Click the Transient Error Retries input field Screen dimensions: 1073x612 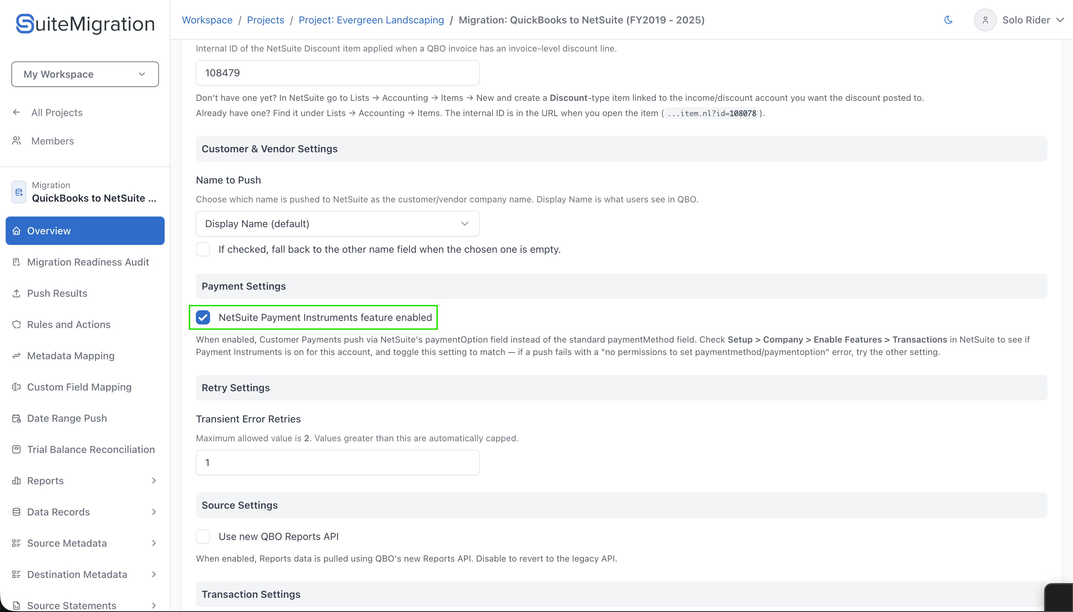tap(337, 462)
